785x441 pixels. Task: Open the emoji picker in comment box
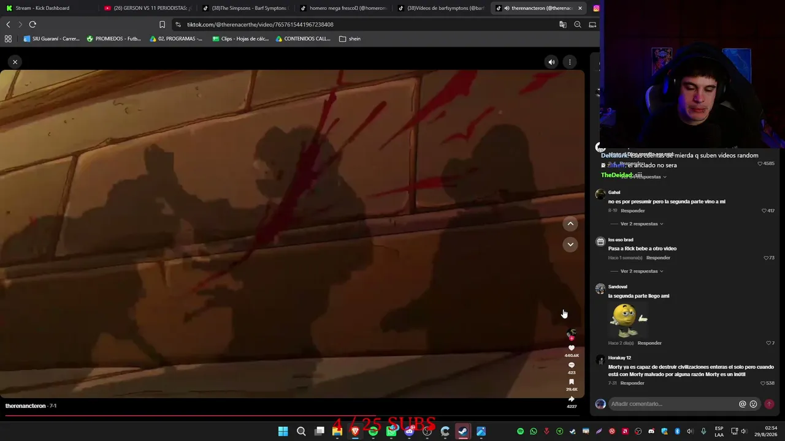(x=754, y=404)
